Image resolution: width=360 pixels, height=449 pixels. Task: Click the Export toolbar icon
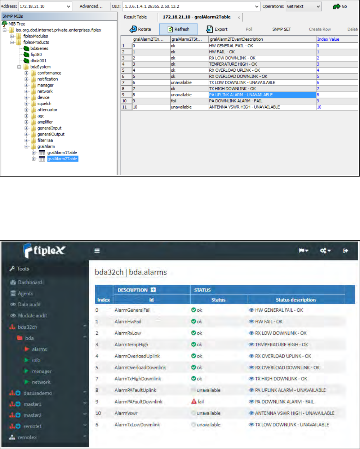(209, 29)
